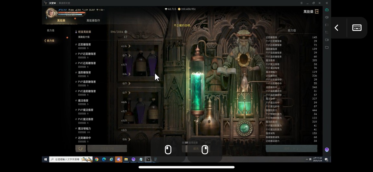Show hidden tray icons chevron
373x172 pixels.
point(307,159)
